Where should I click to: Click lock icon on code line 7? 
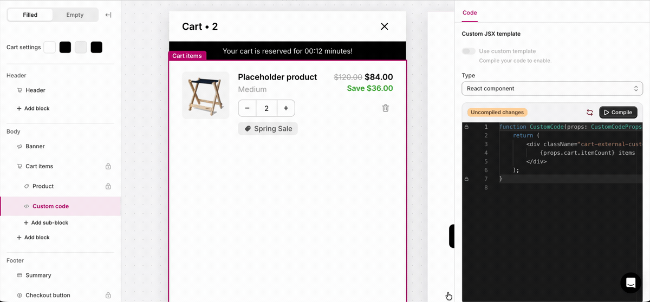(x=467, y=179)
